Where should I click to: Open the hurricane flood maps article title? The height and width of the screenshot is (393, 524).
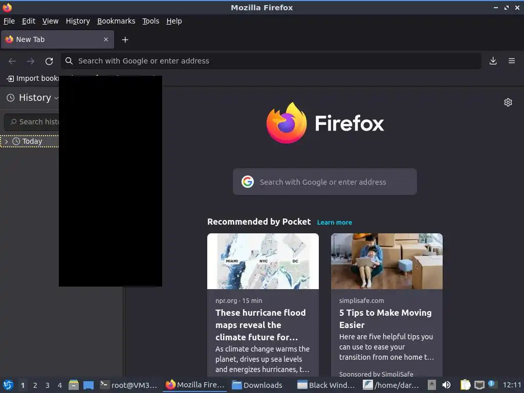tap(260, 325)
